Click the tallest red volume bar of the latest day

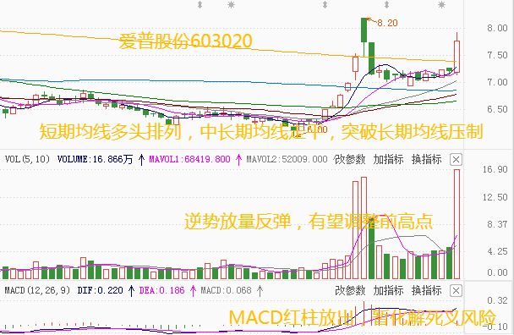[457, 224]
